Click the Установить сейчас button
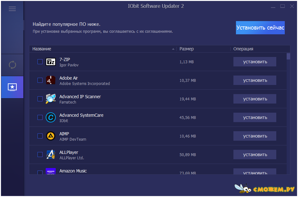The width and height of the screenshot is (298, 197). [x=260, y=28]
